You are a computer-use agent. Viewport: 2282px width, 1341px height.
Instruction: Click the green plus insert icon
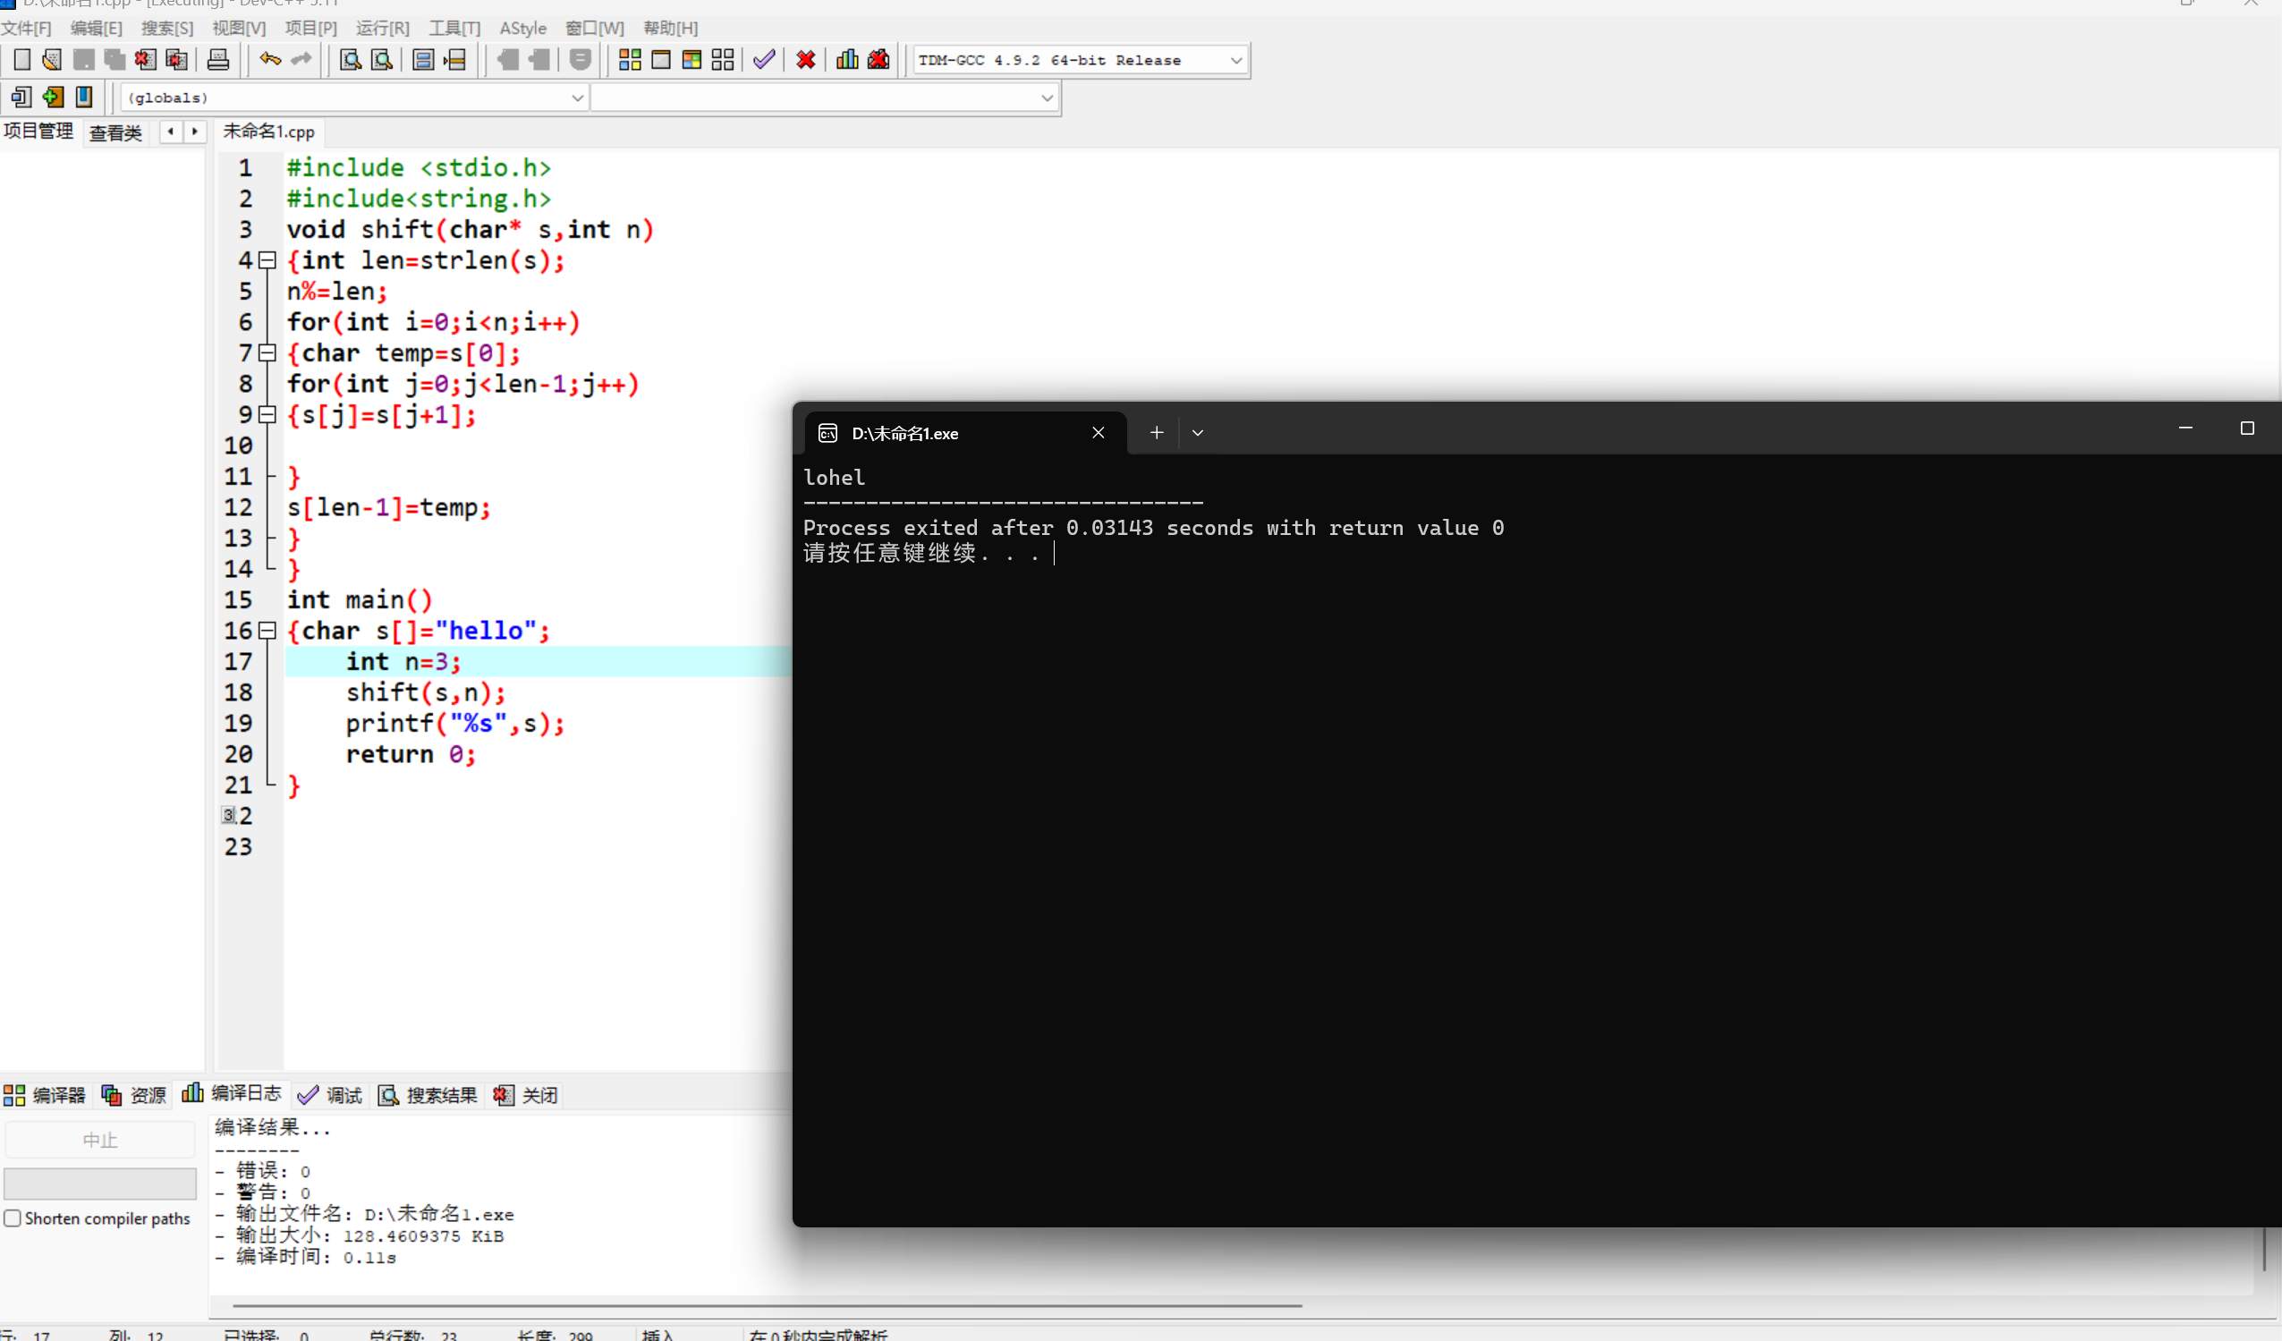click(53, 97)
